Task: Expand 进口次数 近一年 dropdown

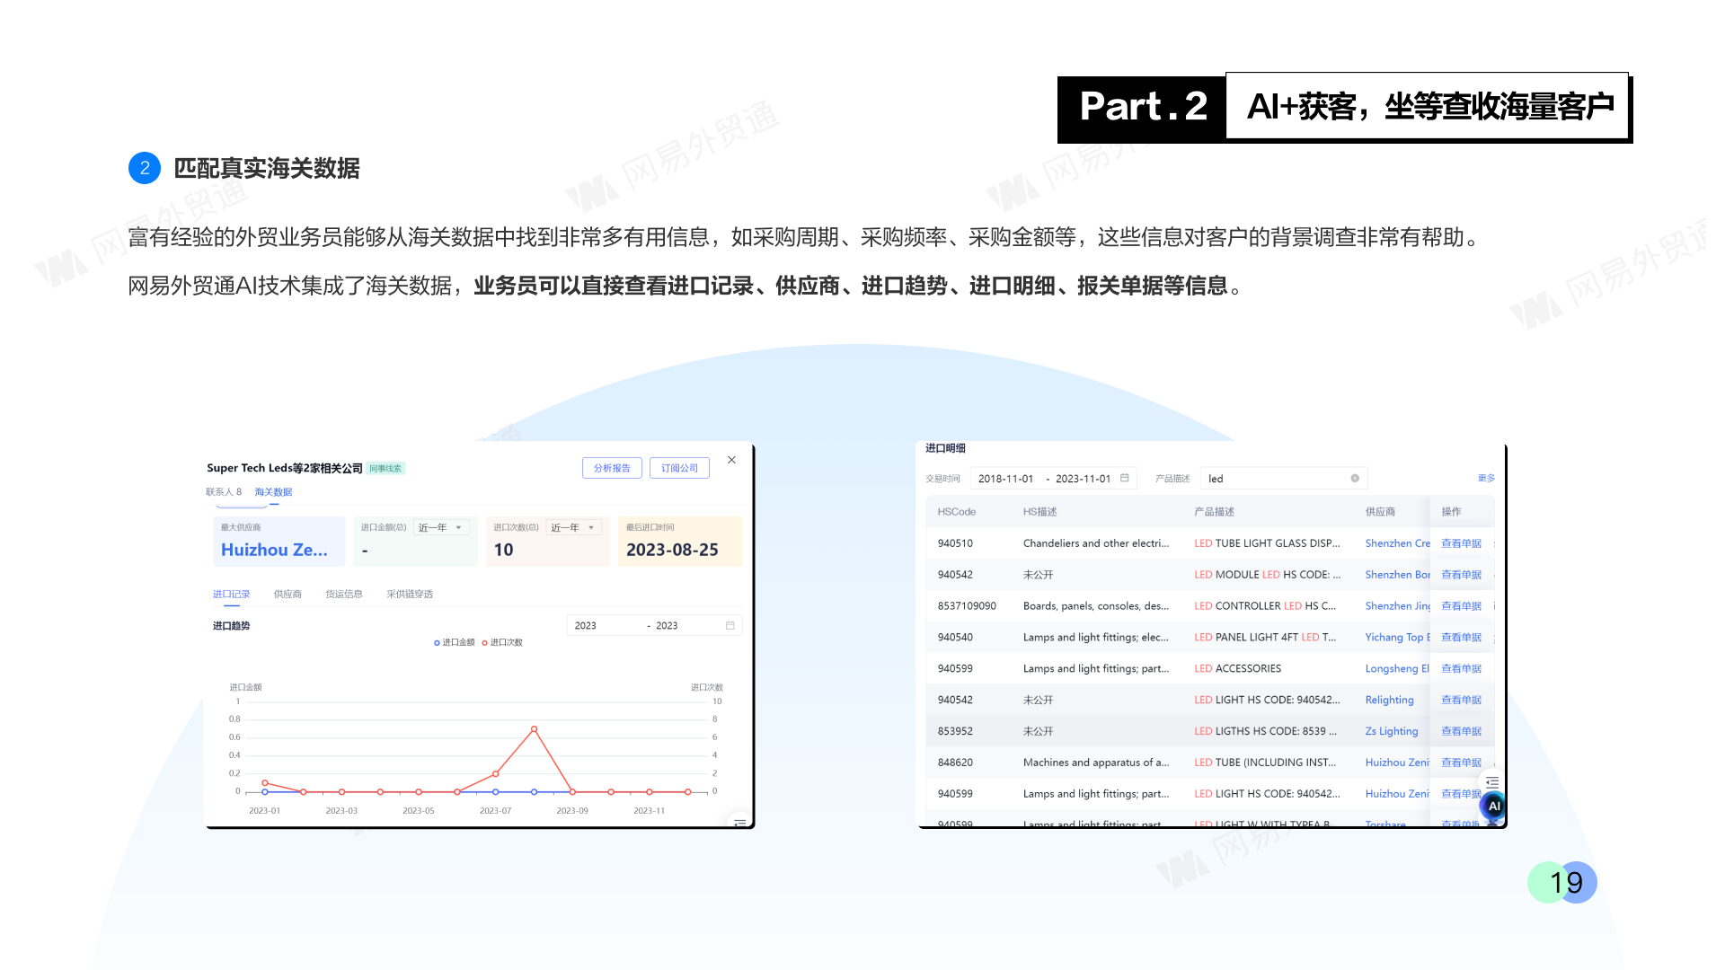Action: 573,528
